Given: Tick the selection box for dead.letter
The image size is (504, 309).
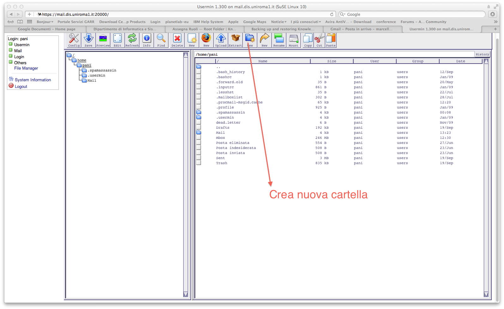Looking at the screenshot, I should click(198, 122).
